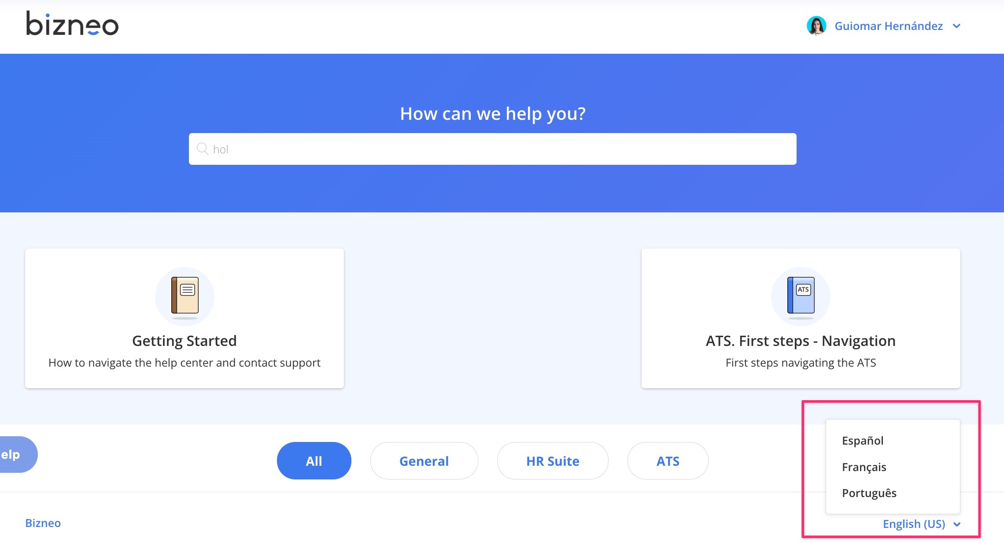Click the search magnifier icon
1004x542 pixels.
[202, 148]
